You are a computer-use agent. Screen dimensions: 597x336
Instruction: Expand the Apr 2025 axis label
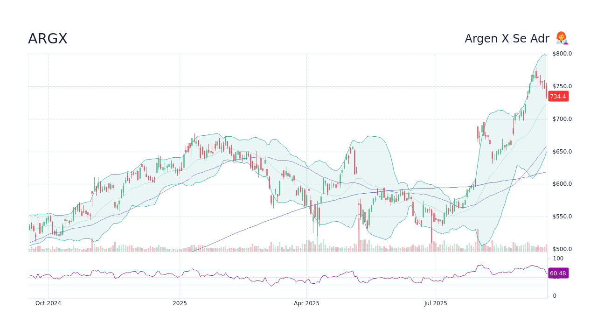pyautogui.click(x=307, y=303)
